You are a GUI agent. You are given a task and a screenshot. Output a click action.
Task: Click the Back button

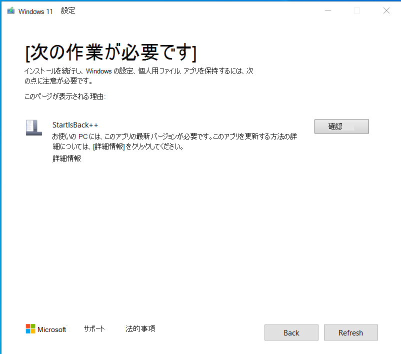click(291, 332)
